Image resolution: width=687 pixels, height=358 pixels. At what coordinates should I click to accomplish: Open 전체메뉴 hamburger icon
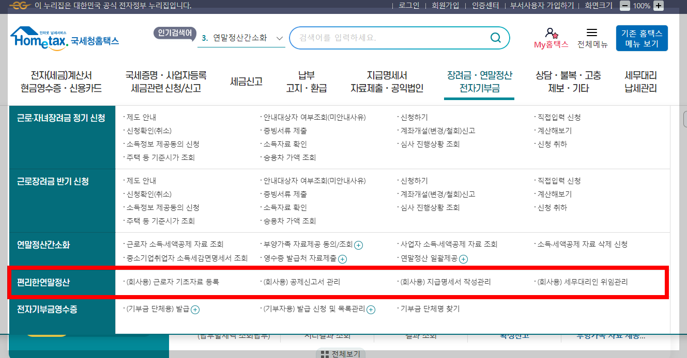(592, 32)
